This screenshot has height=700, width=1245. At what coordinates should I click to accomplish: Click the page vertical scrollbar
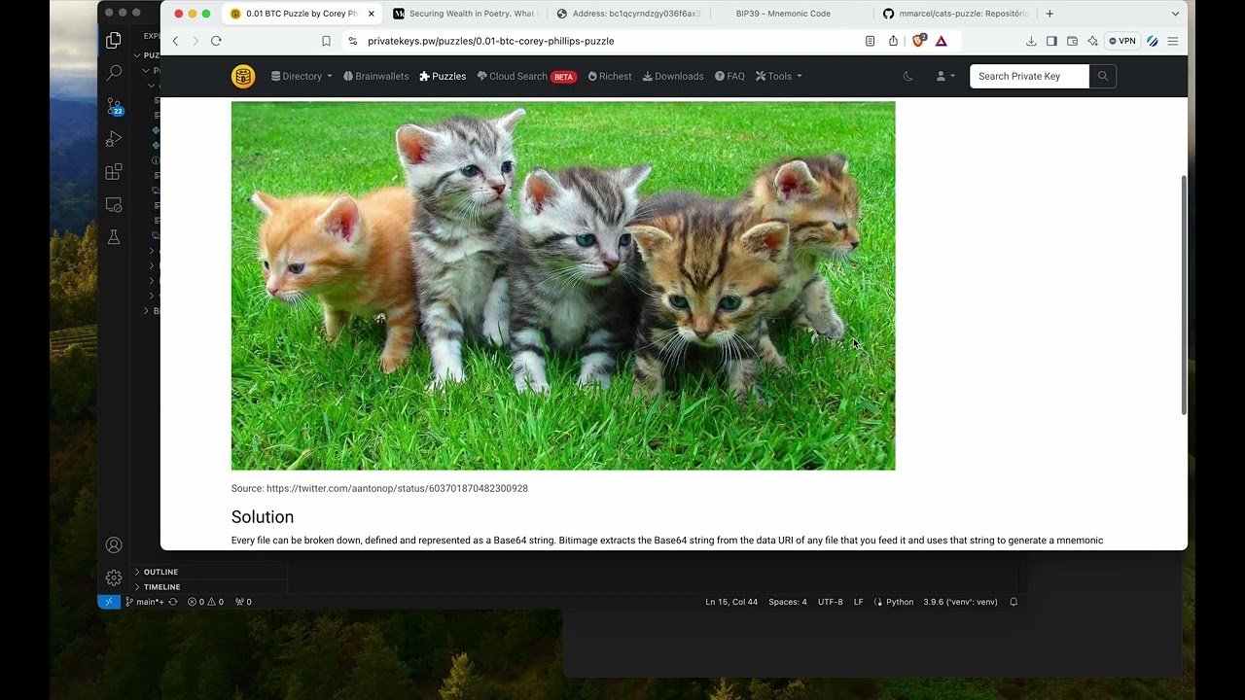coord(1184,296)
